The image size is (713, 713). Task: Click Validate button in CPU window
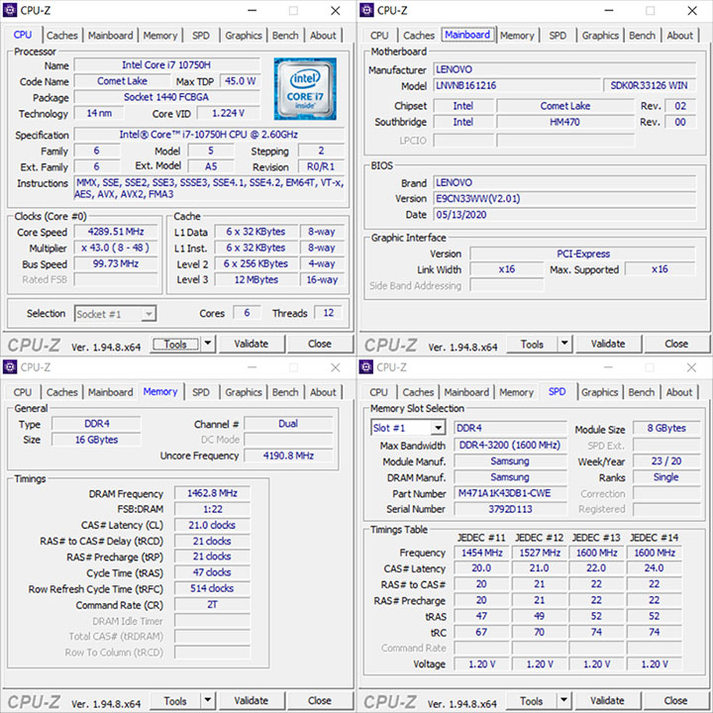click(x=252, y=344)
